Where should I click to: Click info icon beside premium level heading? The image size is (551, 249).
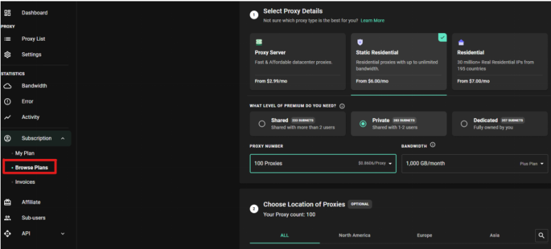[342, 106]
